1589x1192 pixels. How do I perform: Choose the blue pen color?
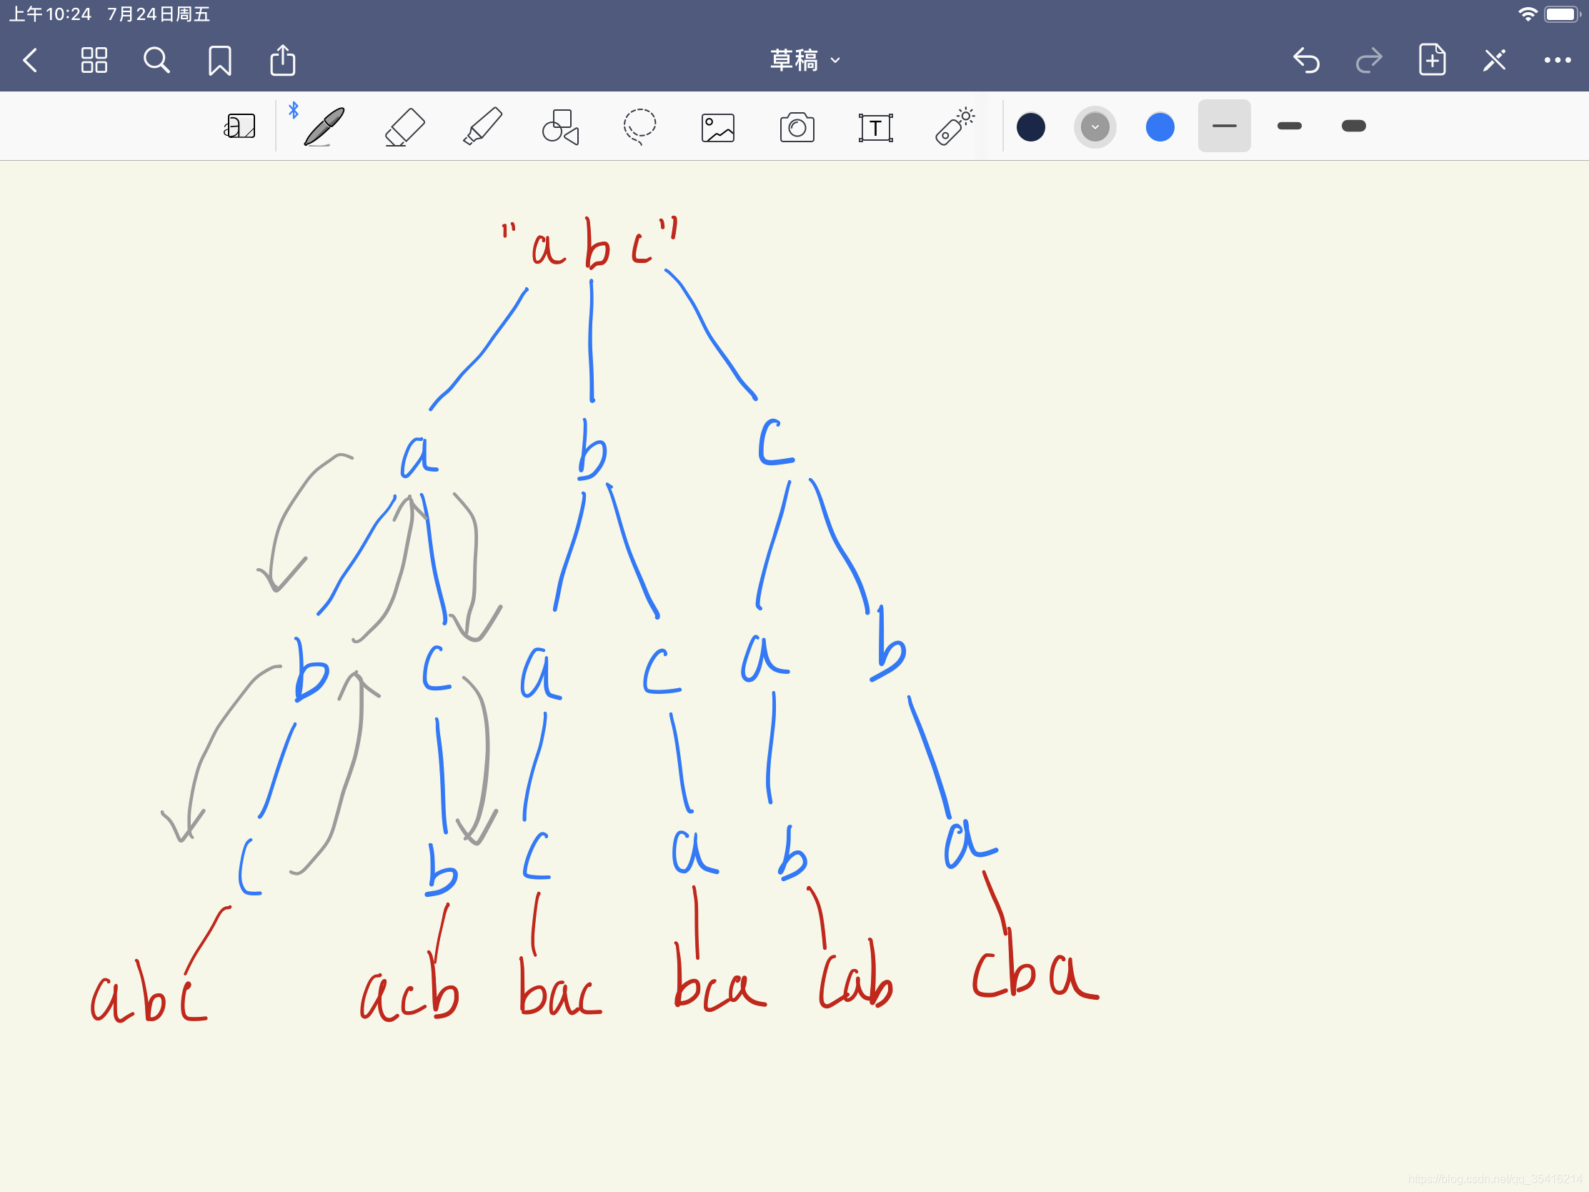(x=1160, y=127)
